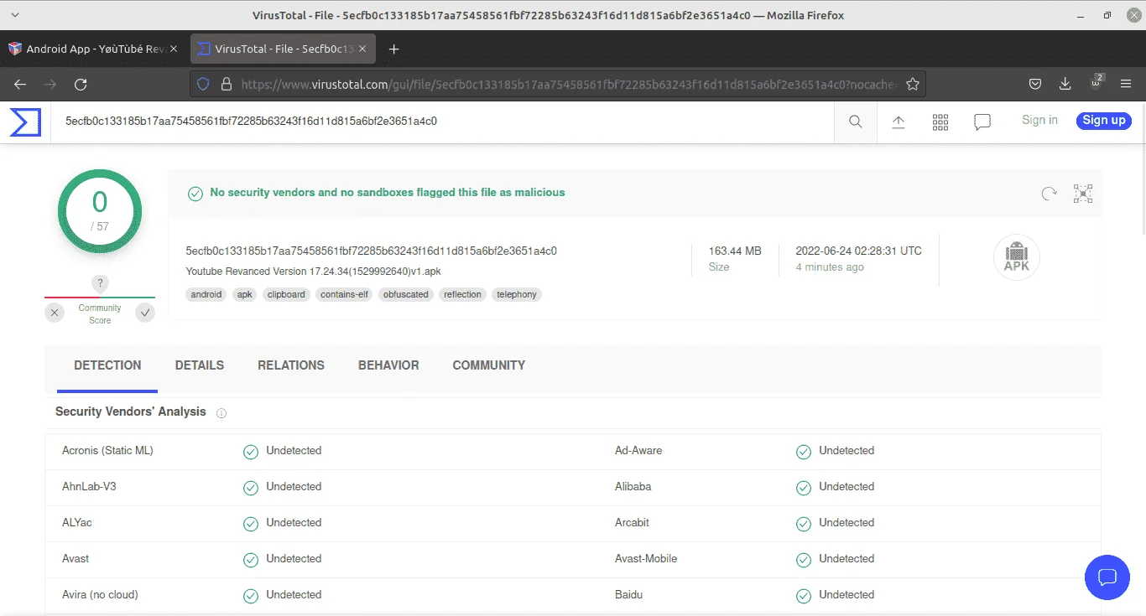
Task: Click the tracking protection shield icon
Action: pos(202,84)
